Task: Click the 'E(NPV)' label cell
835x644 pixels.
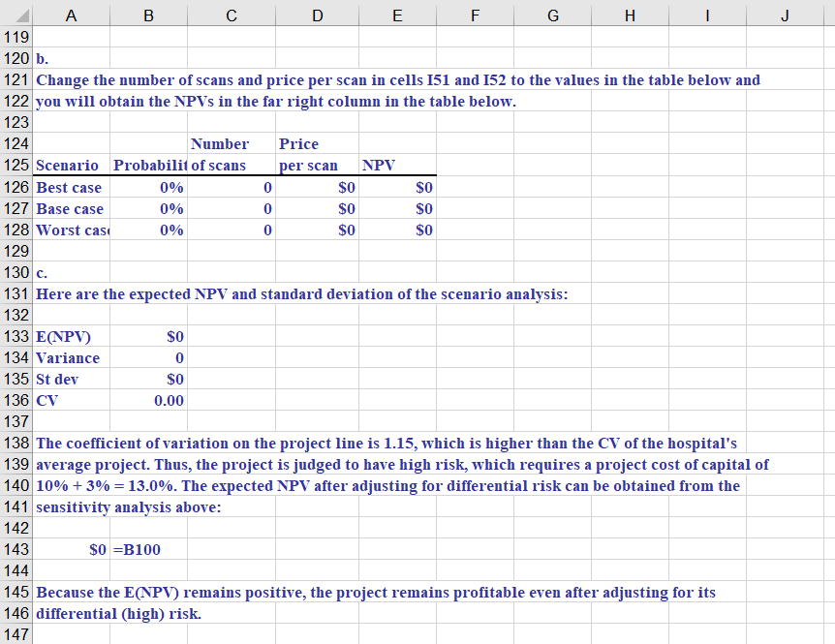Action: (x=72, y=336)
